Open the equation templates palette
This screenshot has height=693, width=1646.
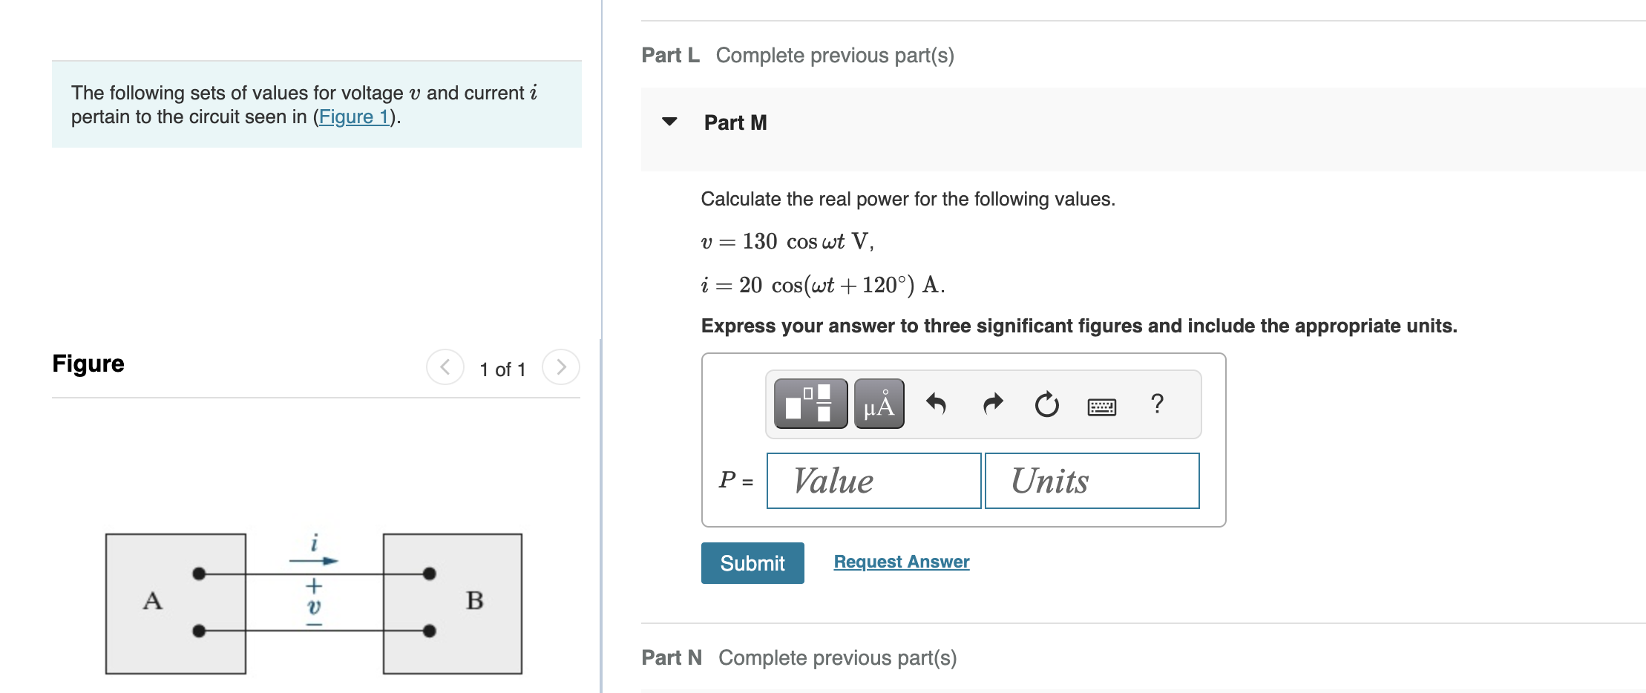(x=809, y=404)
